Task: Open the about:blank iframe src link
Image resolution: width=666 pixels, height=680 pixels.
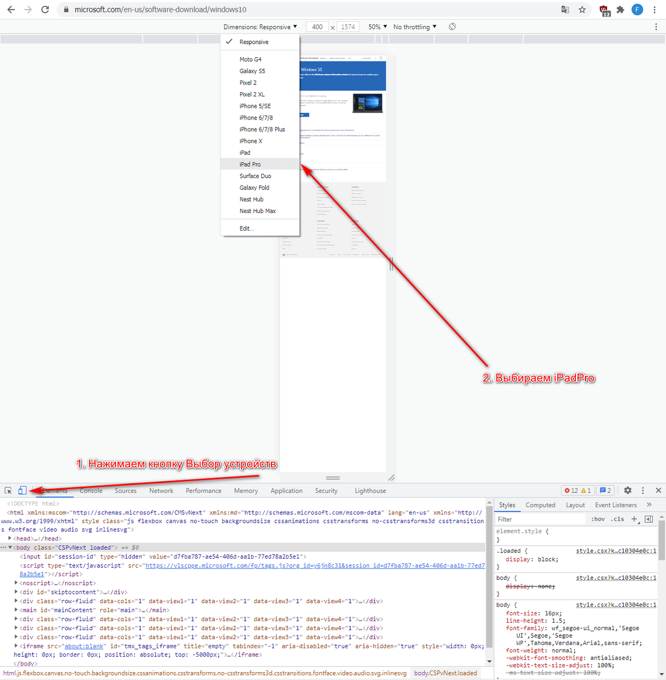Action: [x=84, y=646]
